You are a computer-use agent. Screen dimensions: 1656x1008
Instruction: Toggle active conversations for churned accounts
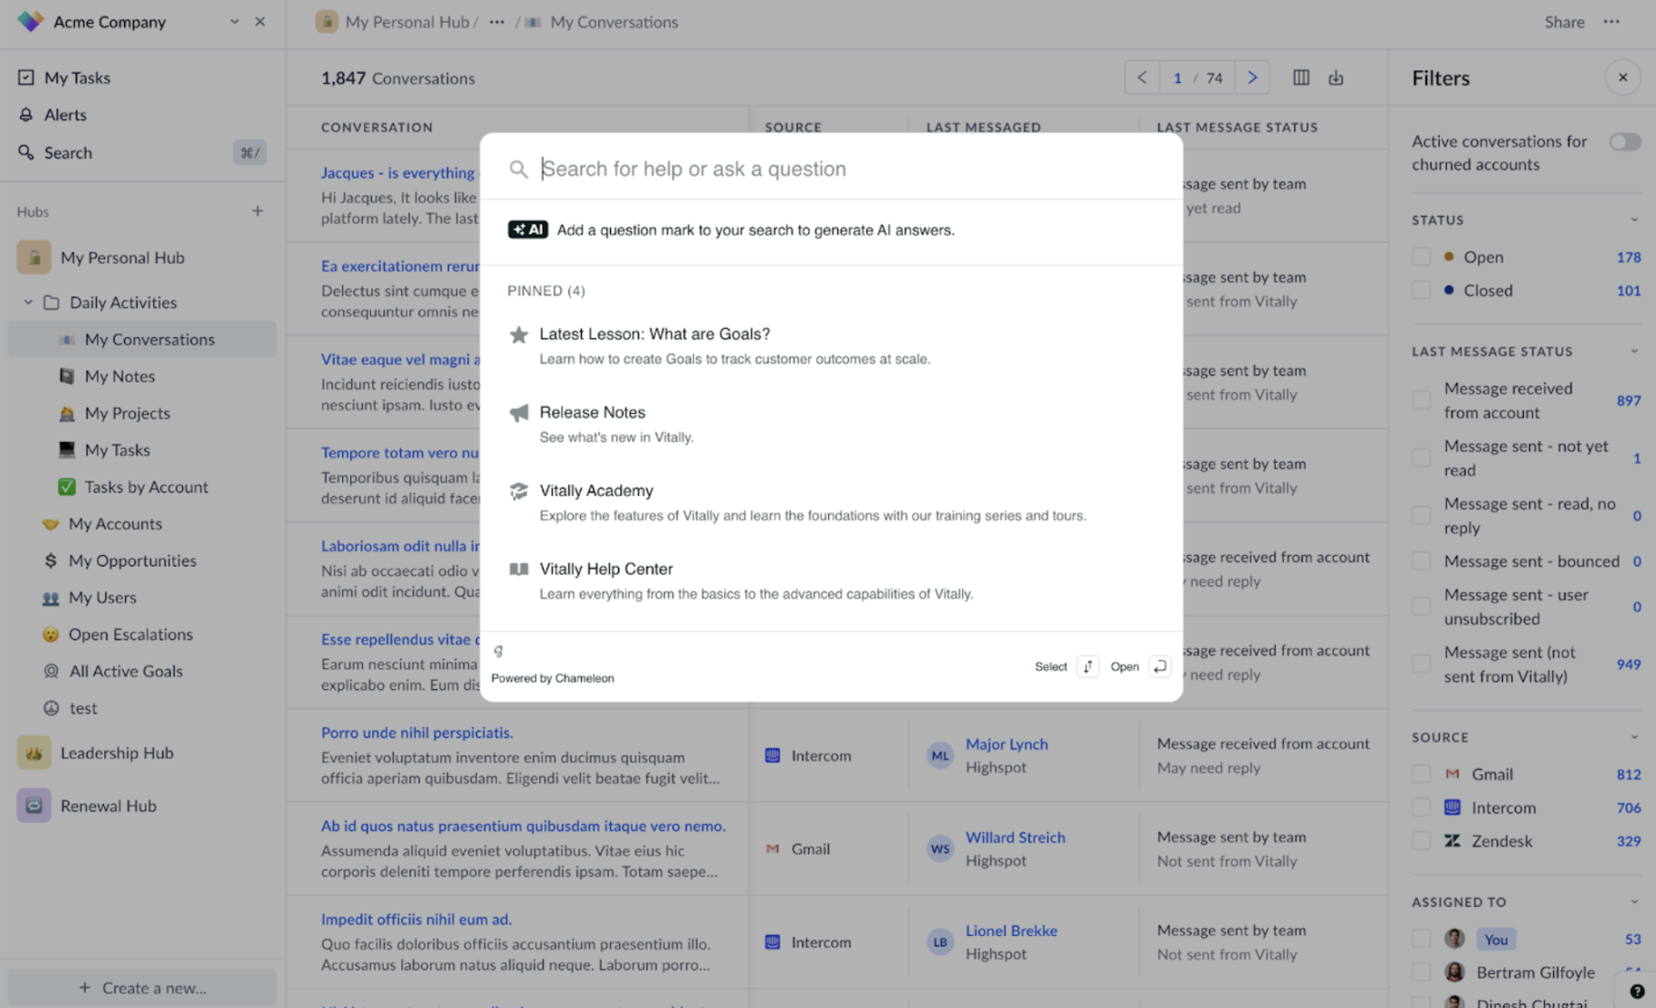point(1624,141)
